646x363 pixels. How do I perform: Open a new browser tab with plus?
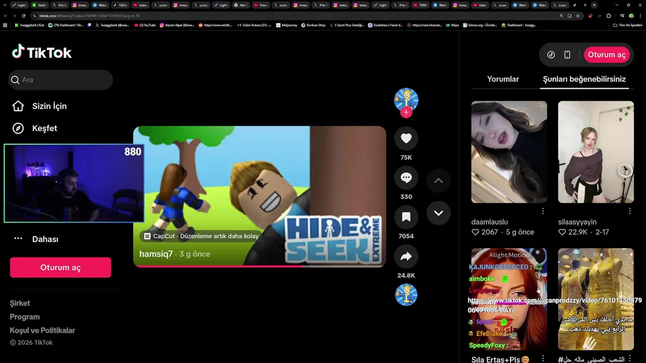coord(594,5)
